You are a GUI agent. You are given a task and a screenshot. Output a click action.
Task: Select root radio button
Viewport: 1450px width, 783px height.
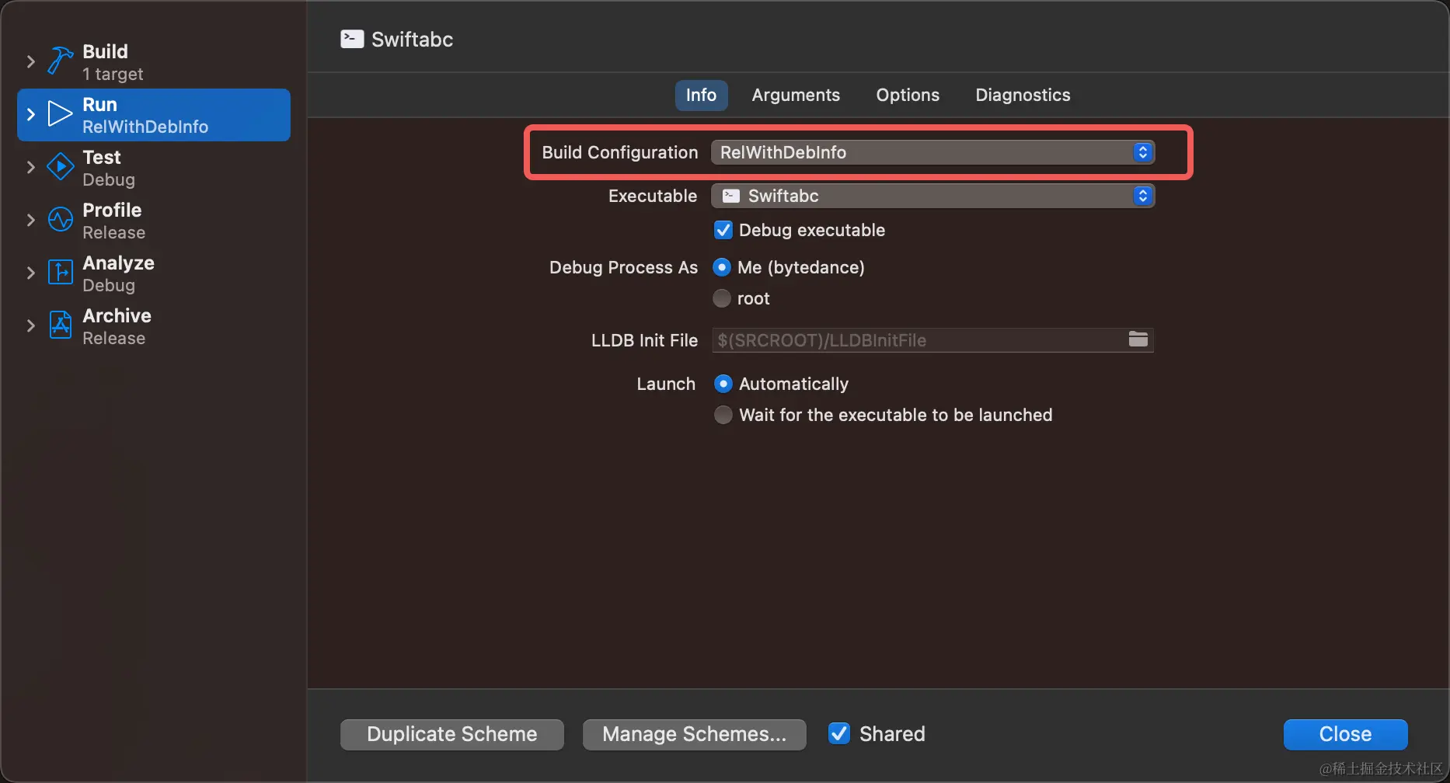pos(722,298)
